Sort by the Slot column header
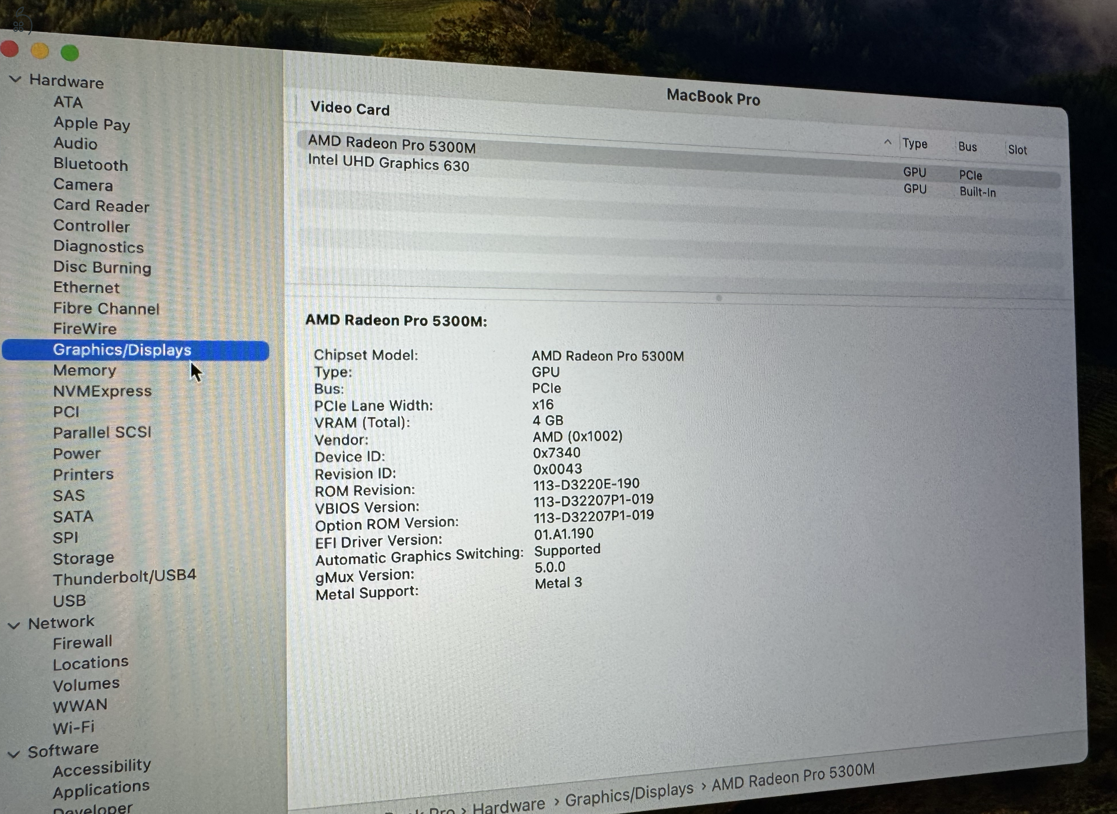1117x814 pixels. pos(1017,150)
